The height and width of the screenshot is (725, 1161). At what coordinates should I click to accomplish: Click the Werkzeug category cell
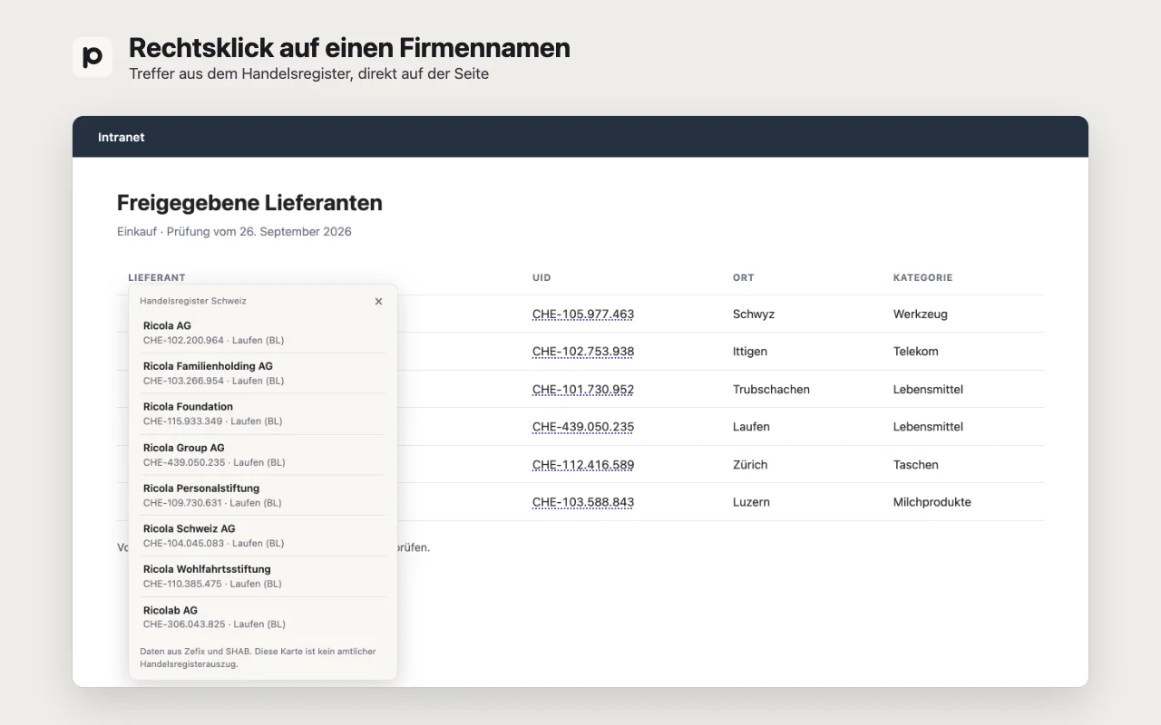click(x=921, y=314)
